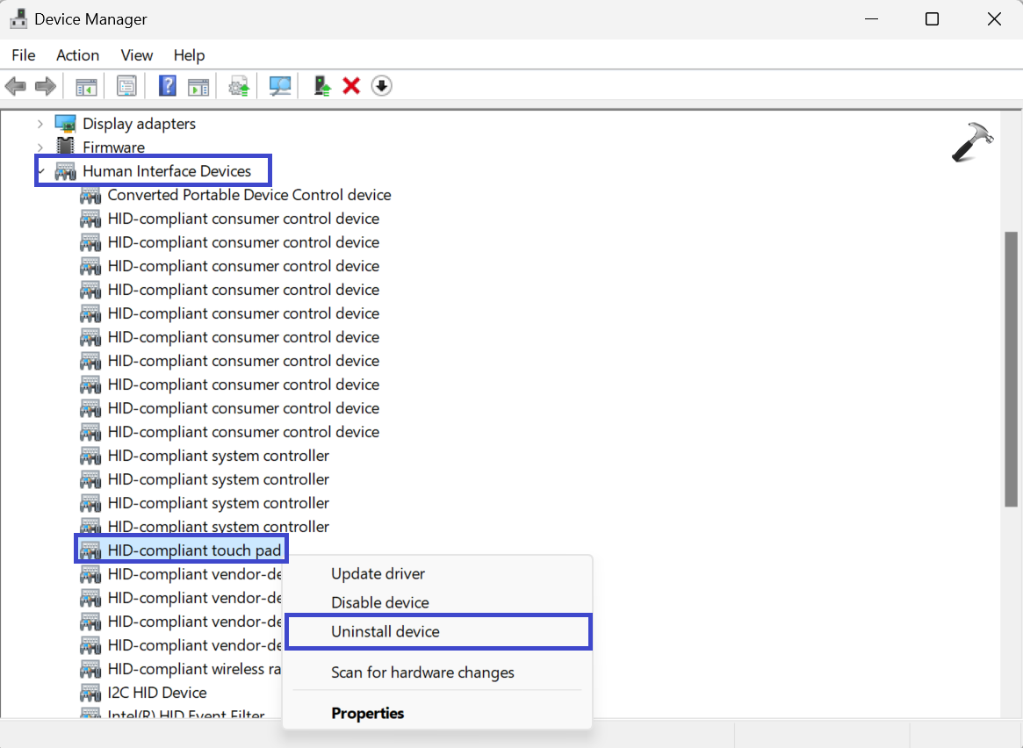
Task: Click Update driver in context menu
Action: (x=378, y=574)
